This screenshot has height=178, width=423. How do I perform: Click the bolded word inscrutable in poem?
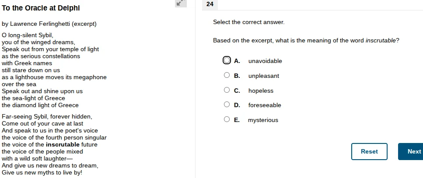tap(63, 144)
